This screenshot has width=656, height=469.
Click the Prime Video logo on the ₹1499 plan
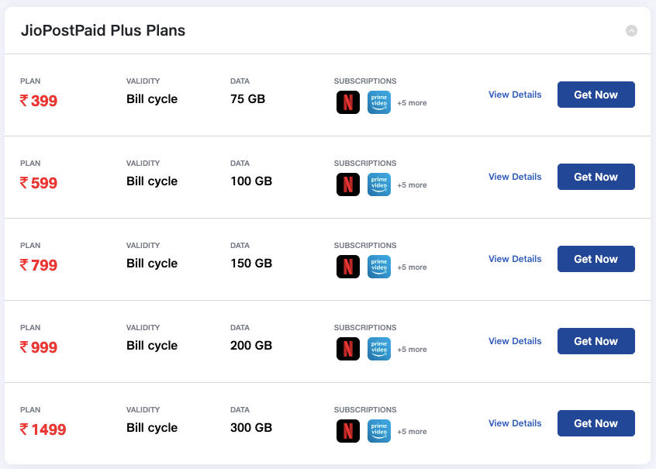pyautogui.click(x=378, y=431)
